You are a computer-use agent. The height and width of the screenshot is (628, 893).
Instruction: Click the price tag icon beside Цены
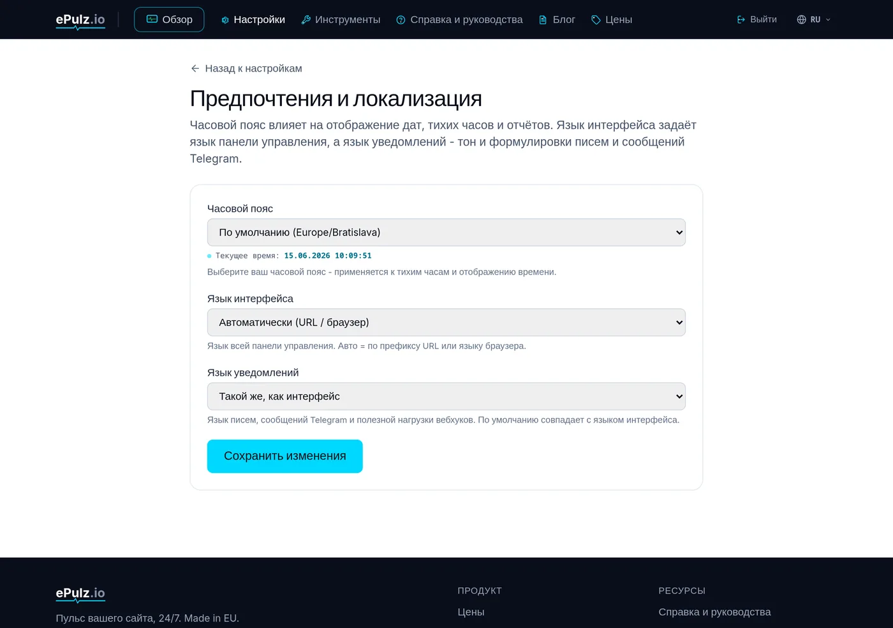click(x=596, y=20)
